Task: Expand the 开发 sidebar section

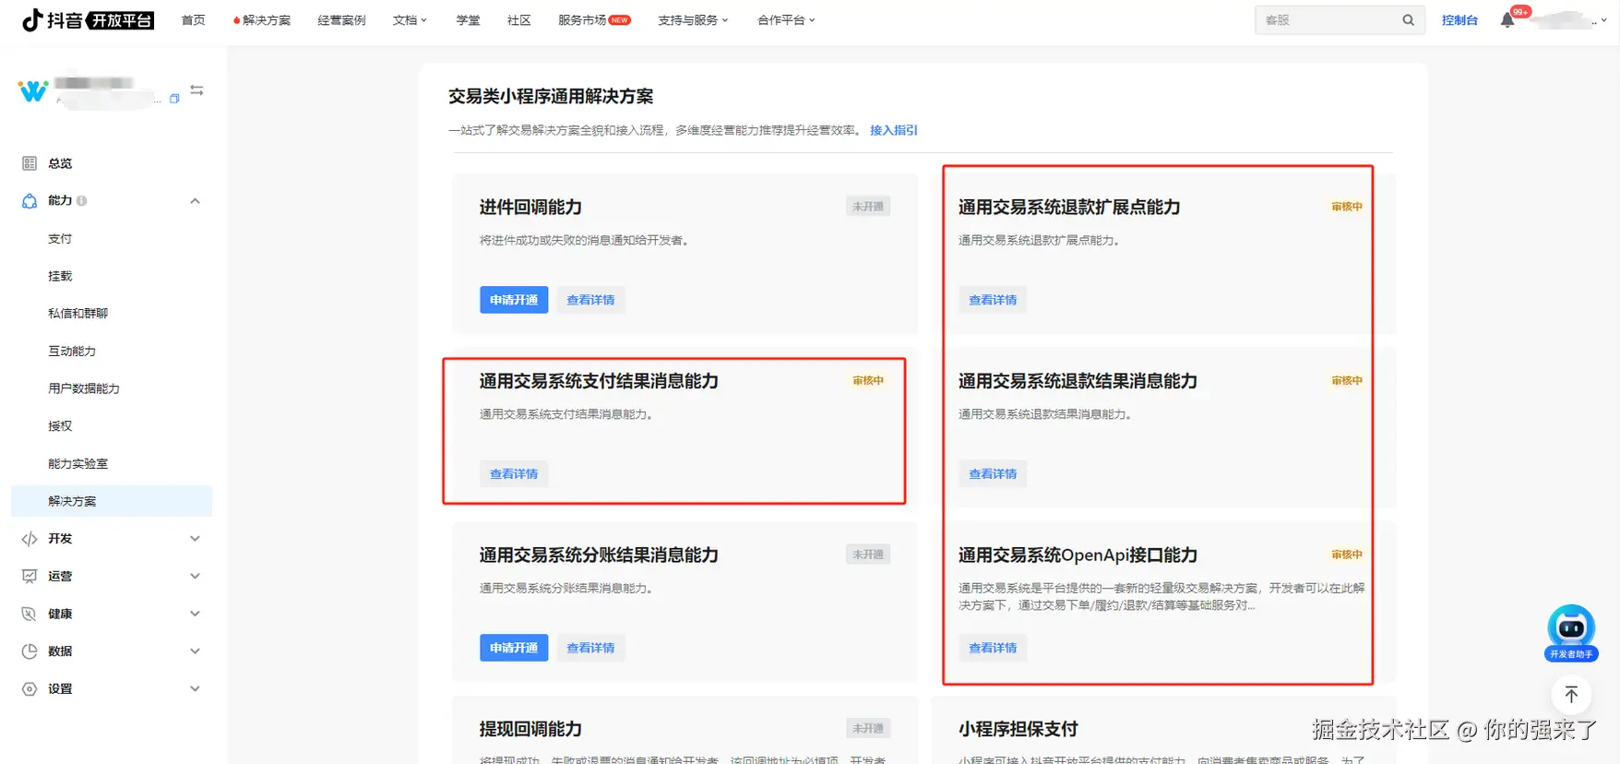Action: (195, 539)
